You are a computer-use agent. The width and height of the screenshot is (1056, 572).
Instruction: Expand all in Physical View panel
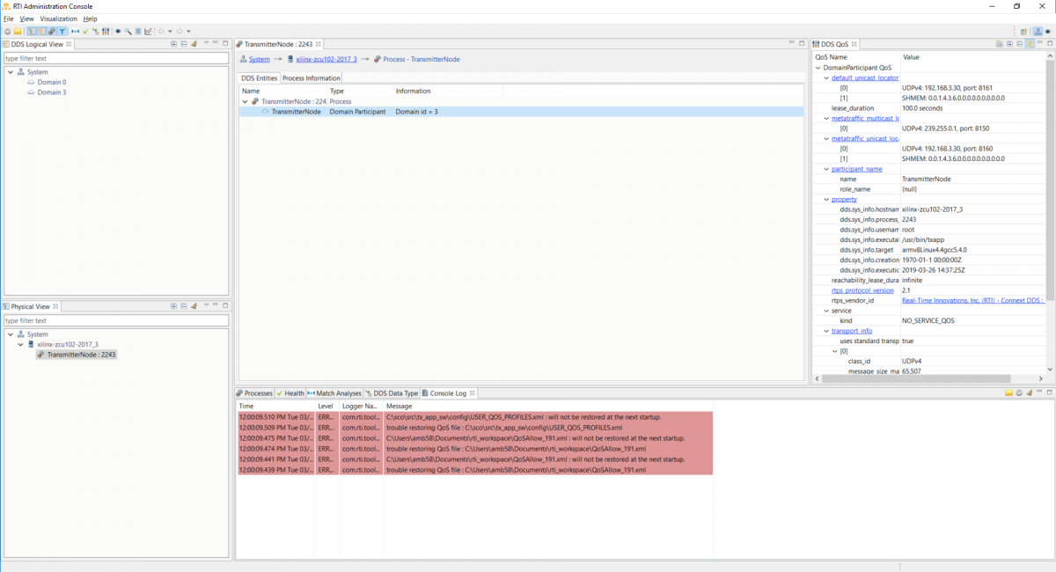[173, 306]
